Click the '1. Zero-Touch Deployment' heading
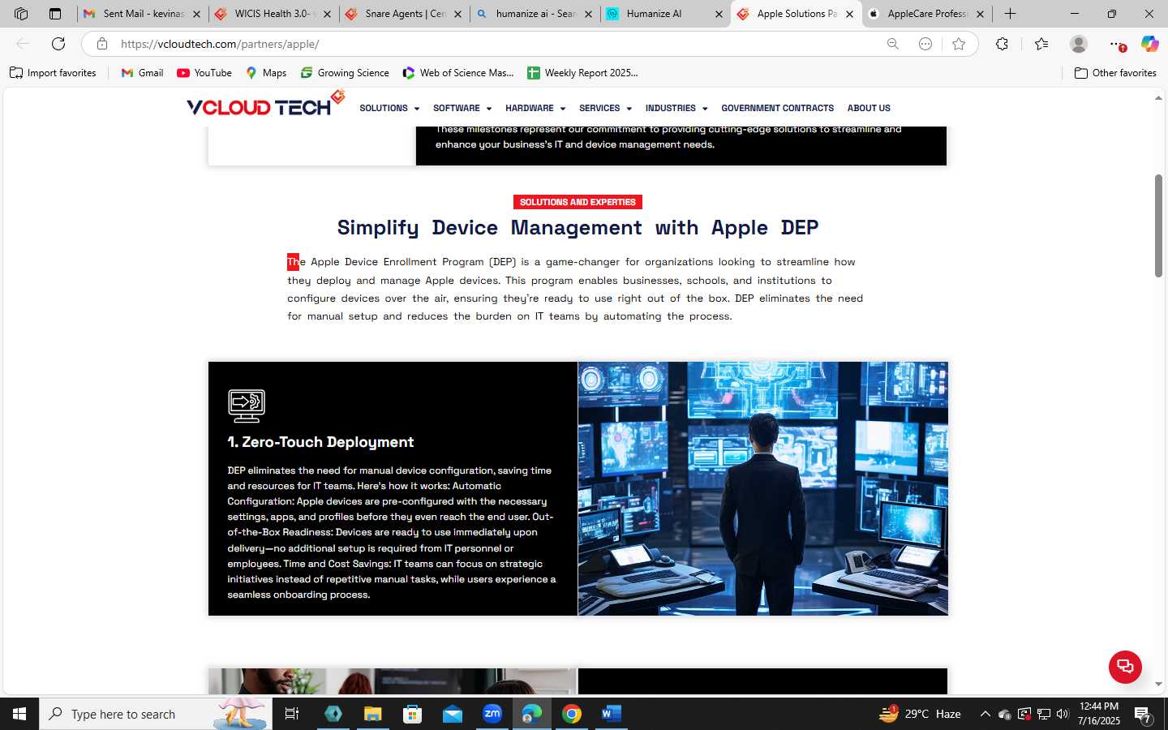 (320, 442)
